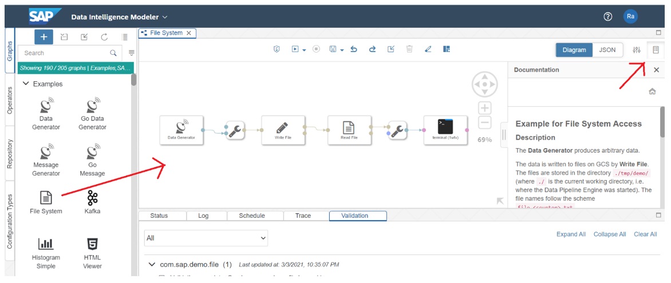Click the Redo arrow in toolbar
Screen dimensions: 671x283
point(372,50)
